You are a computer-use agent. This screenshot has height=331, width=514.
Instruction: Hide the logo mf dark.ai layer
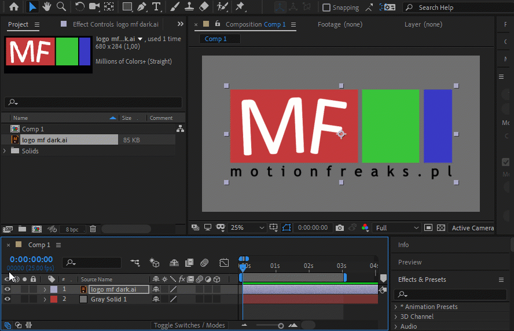point(7,289)
